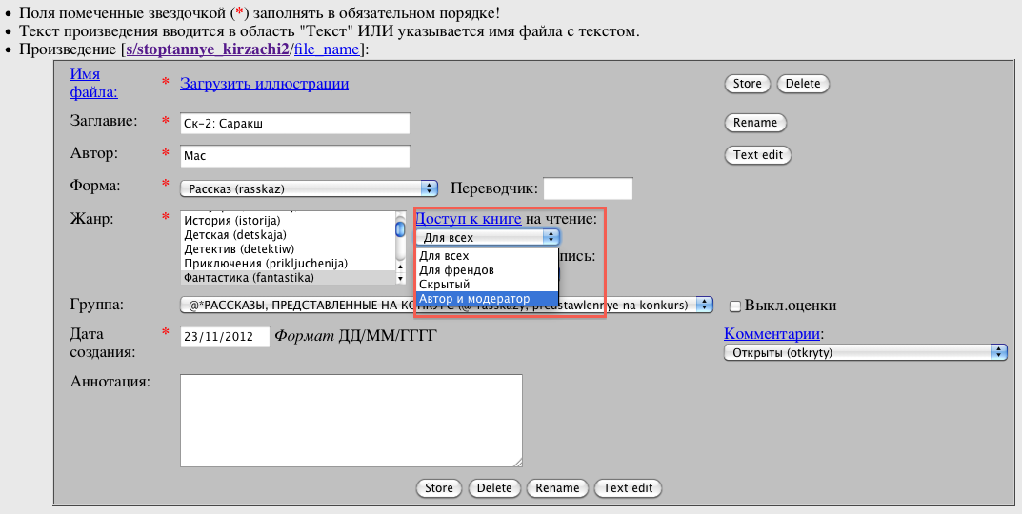The height and width of the screenshot is (514, 1022).
Task: Click the top Store button
Action: coord(747,84)
